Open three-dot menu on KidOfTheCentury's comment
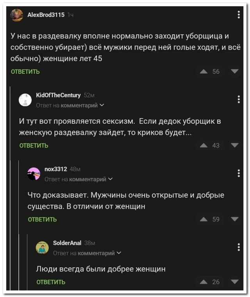 click(239, 99)
